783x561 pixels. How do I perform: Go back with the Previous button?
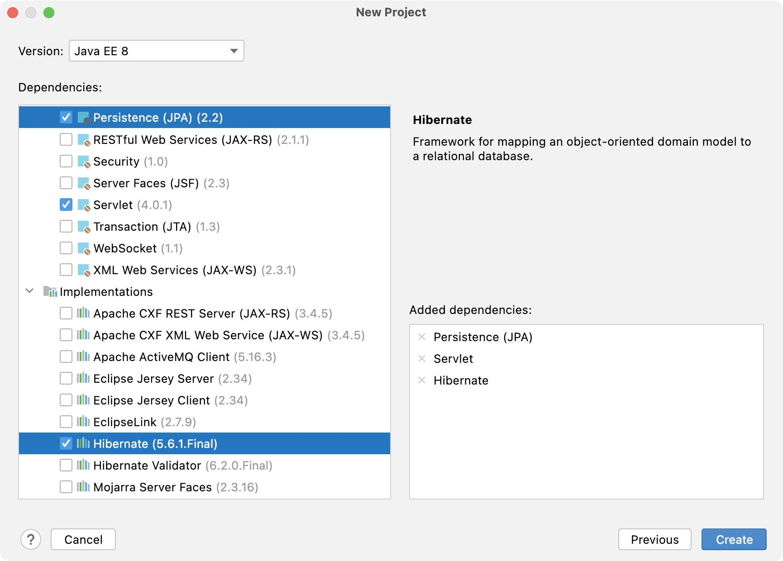tap(655, 539)
